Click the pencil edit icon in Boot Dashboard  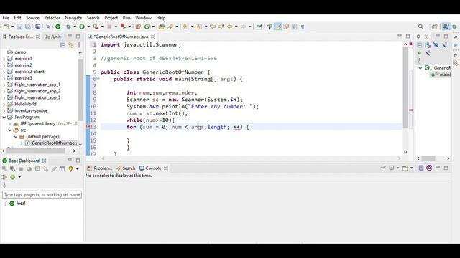click(x=54, y=169)
